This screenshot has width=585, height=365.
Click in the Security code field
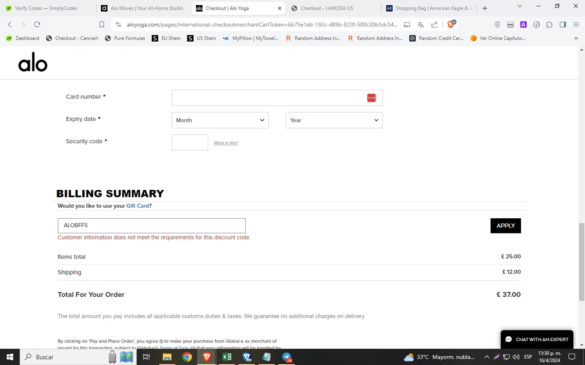tap(190, 142)
